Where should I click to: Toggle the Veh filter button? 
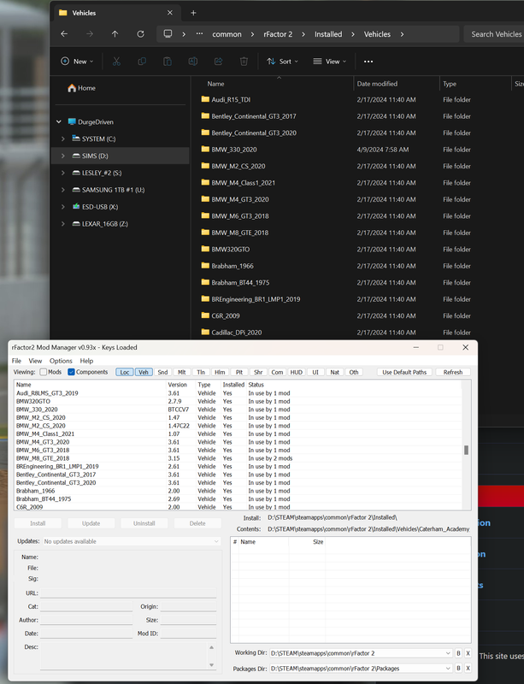click(144, 372)
